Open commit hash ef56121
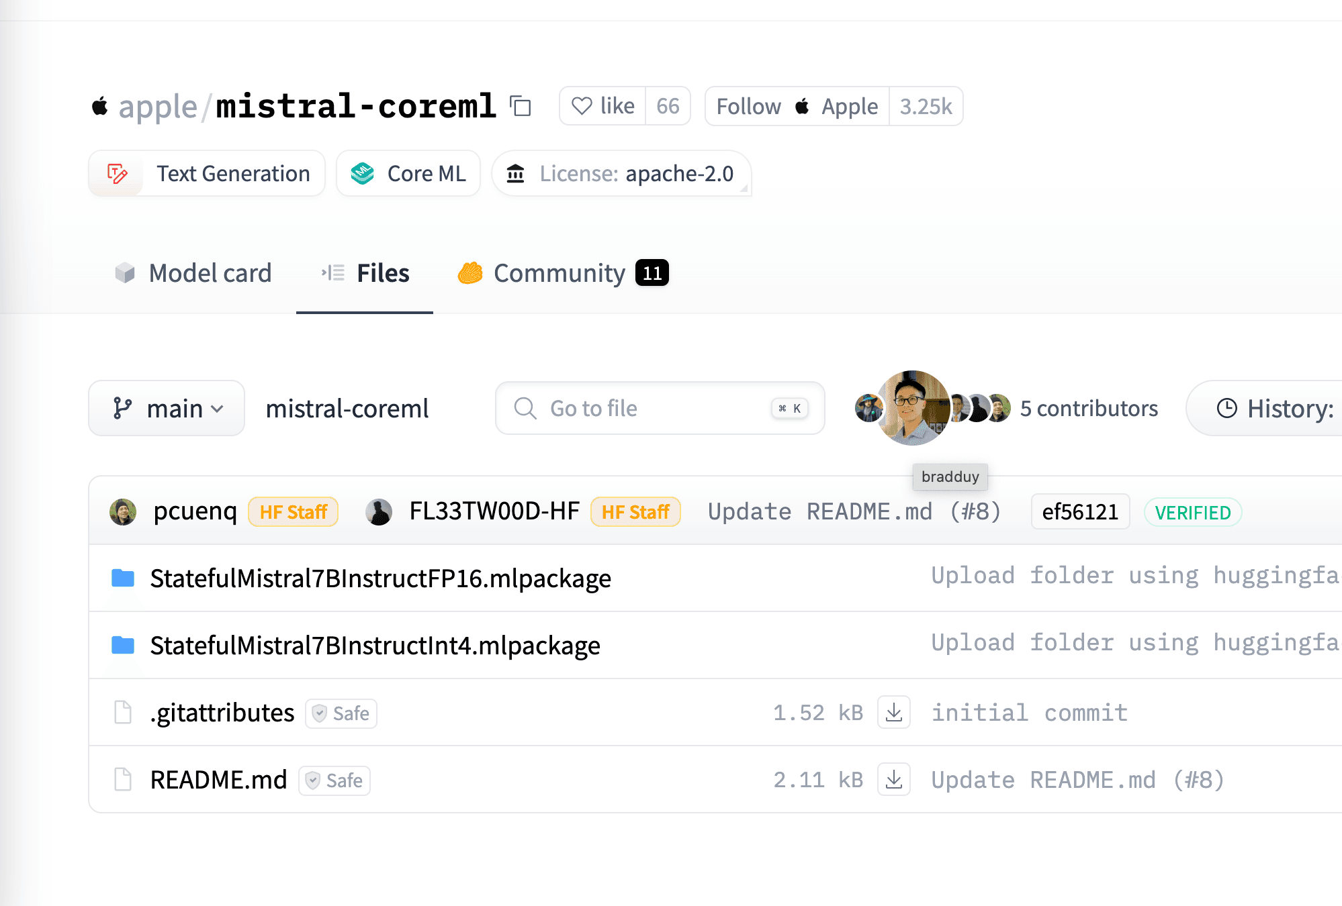The image size is (1342, 906). coord(1080,512)
